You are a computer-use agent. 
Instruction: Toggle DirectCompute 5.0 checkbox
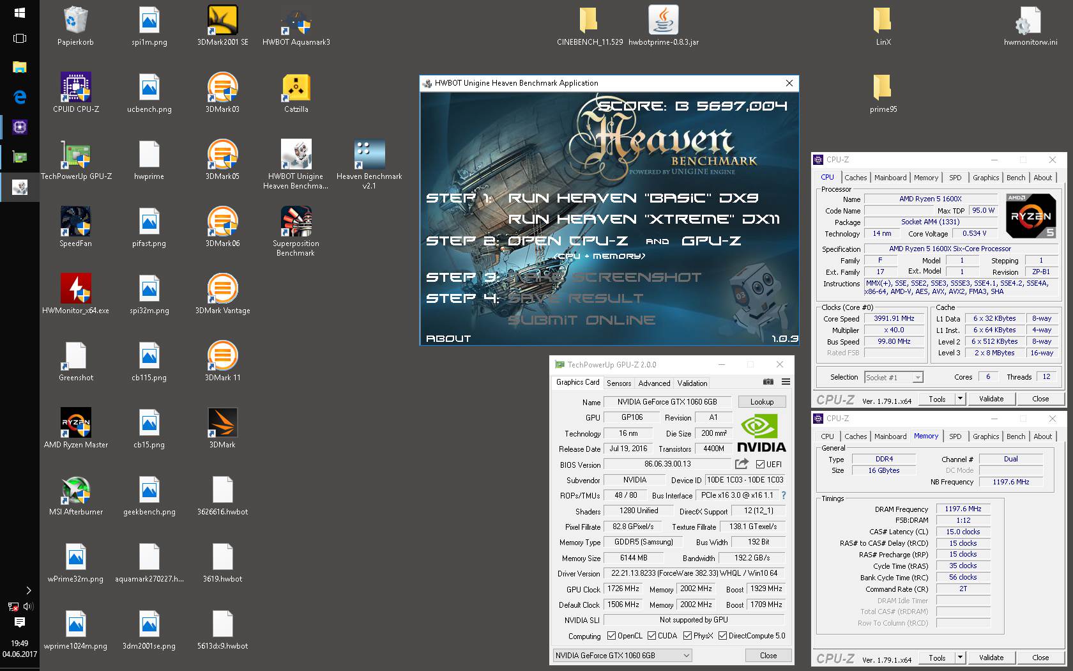tap(722, 636)
